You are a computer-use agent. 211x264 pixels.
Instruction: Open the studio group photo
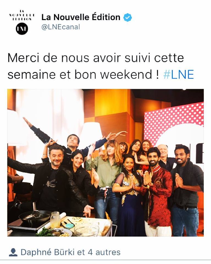click(x=105, y=163)
